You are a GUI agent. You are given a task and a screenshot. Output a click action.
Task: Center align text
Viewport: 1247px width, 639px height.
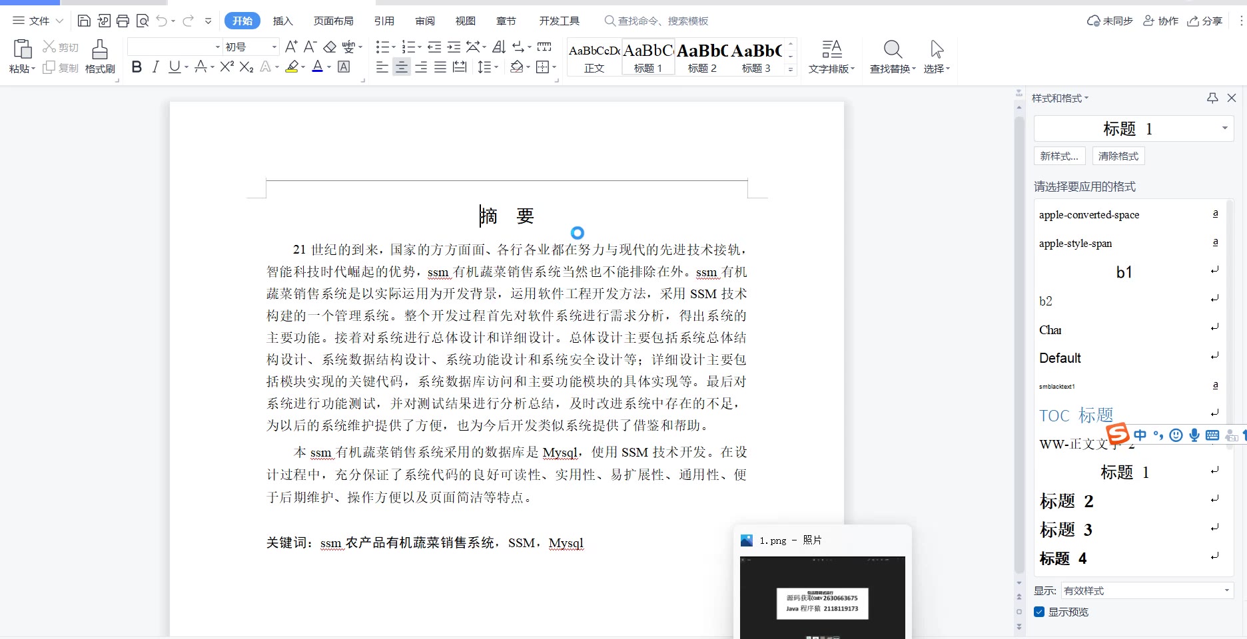pyautogui.click(x=402, y=67)
